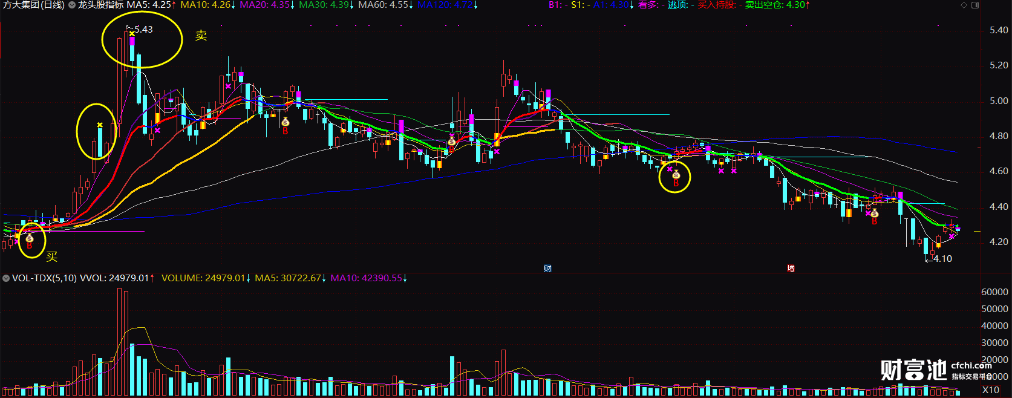Click the 5.40 price axis label

tap(999, 30)
